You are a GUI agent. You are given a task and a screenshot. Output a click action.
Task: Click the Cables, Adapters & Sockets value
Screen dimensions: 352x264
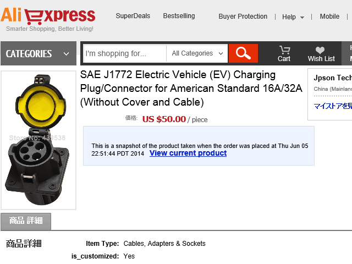[x=164, y=244]
